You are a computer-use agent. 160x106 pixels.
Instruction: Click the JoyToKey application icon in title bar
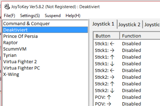click(x=7, y=7)
